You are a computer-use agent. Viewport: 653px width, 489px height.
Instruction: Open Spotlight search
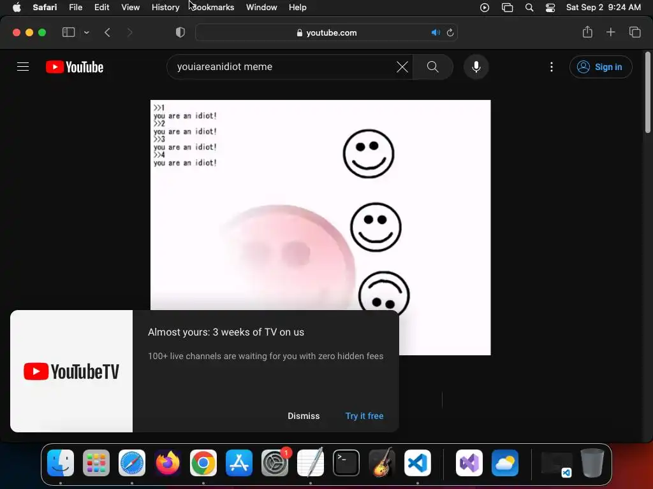tap(529, 8)
